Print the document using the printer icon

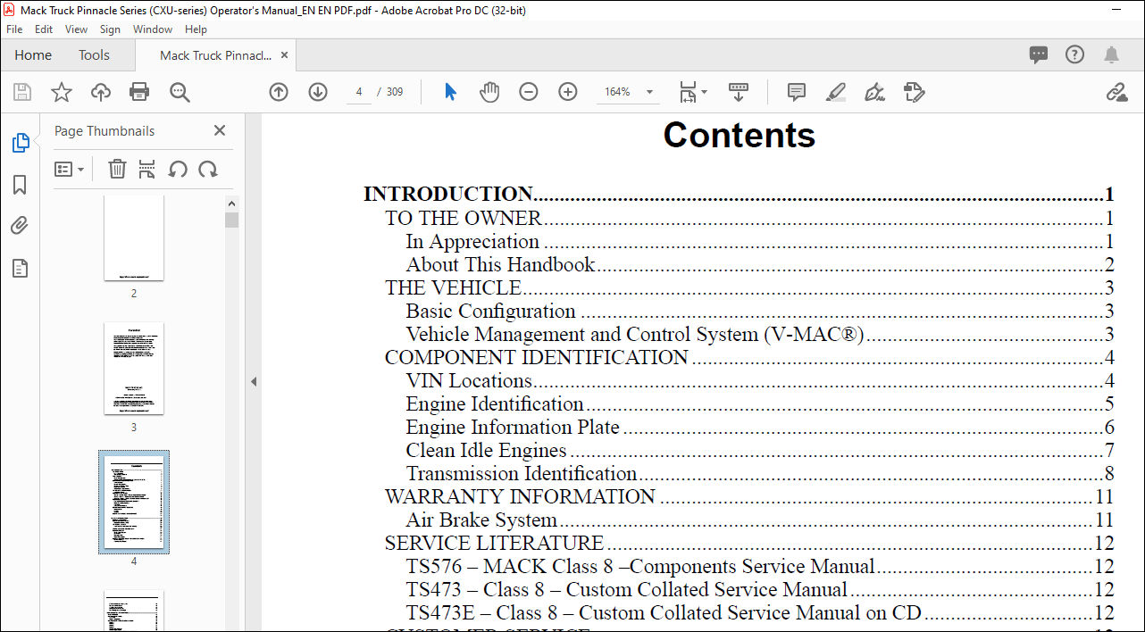[139, 92]
